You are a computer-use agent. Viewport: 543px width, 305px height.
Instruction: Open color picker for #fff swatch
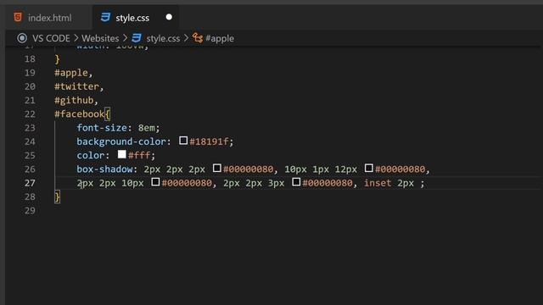point(122,154)
